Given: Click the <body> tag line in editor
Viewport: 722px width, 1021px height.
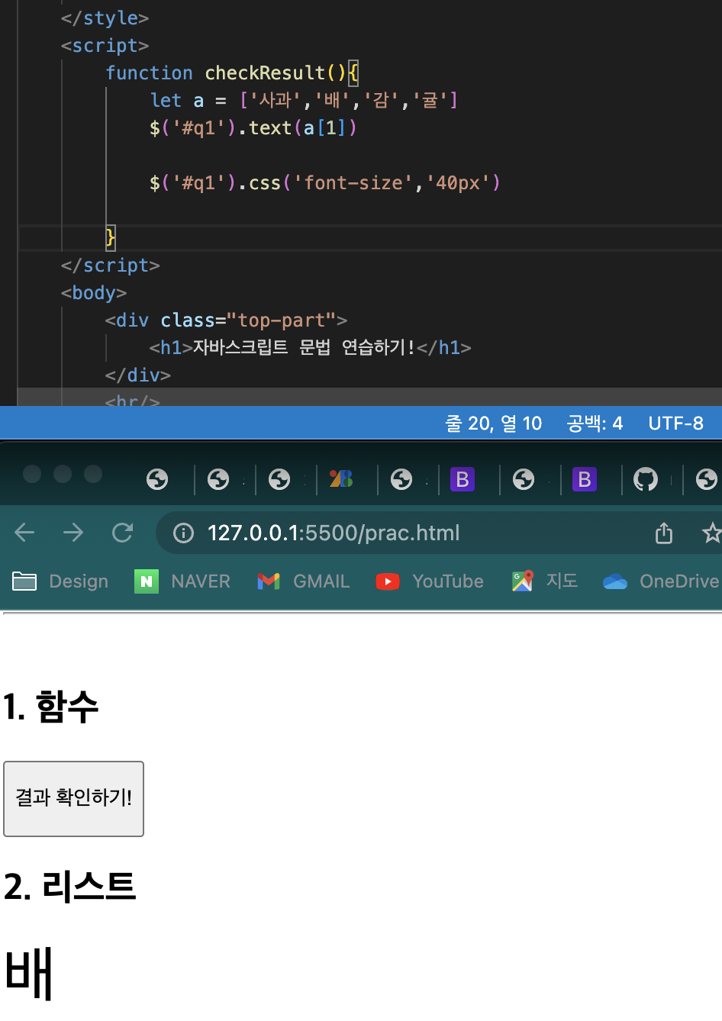Looking at the screenshot, I should click(x=94, y=293).
